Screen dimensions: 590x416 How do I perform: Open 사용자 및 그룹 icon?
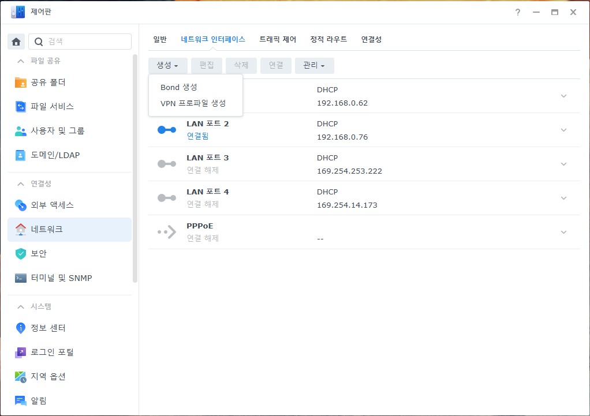coord(20,131)
